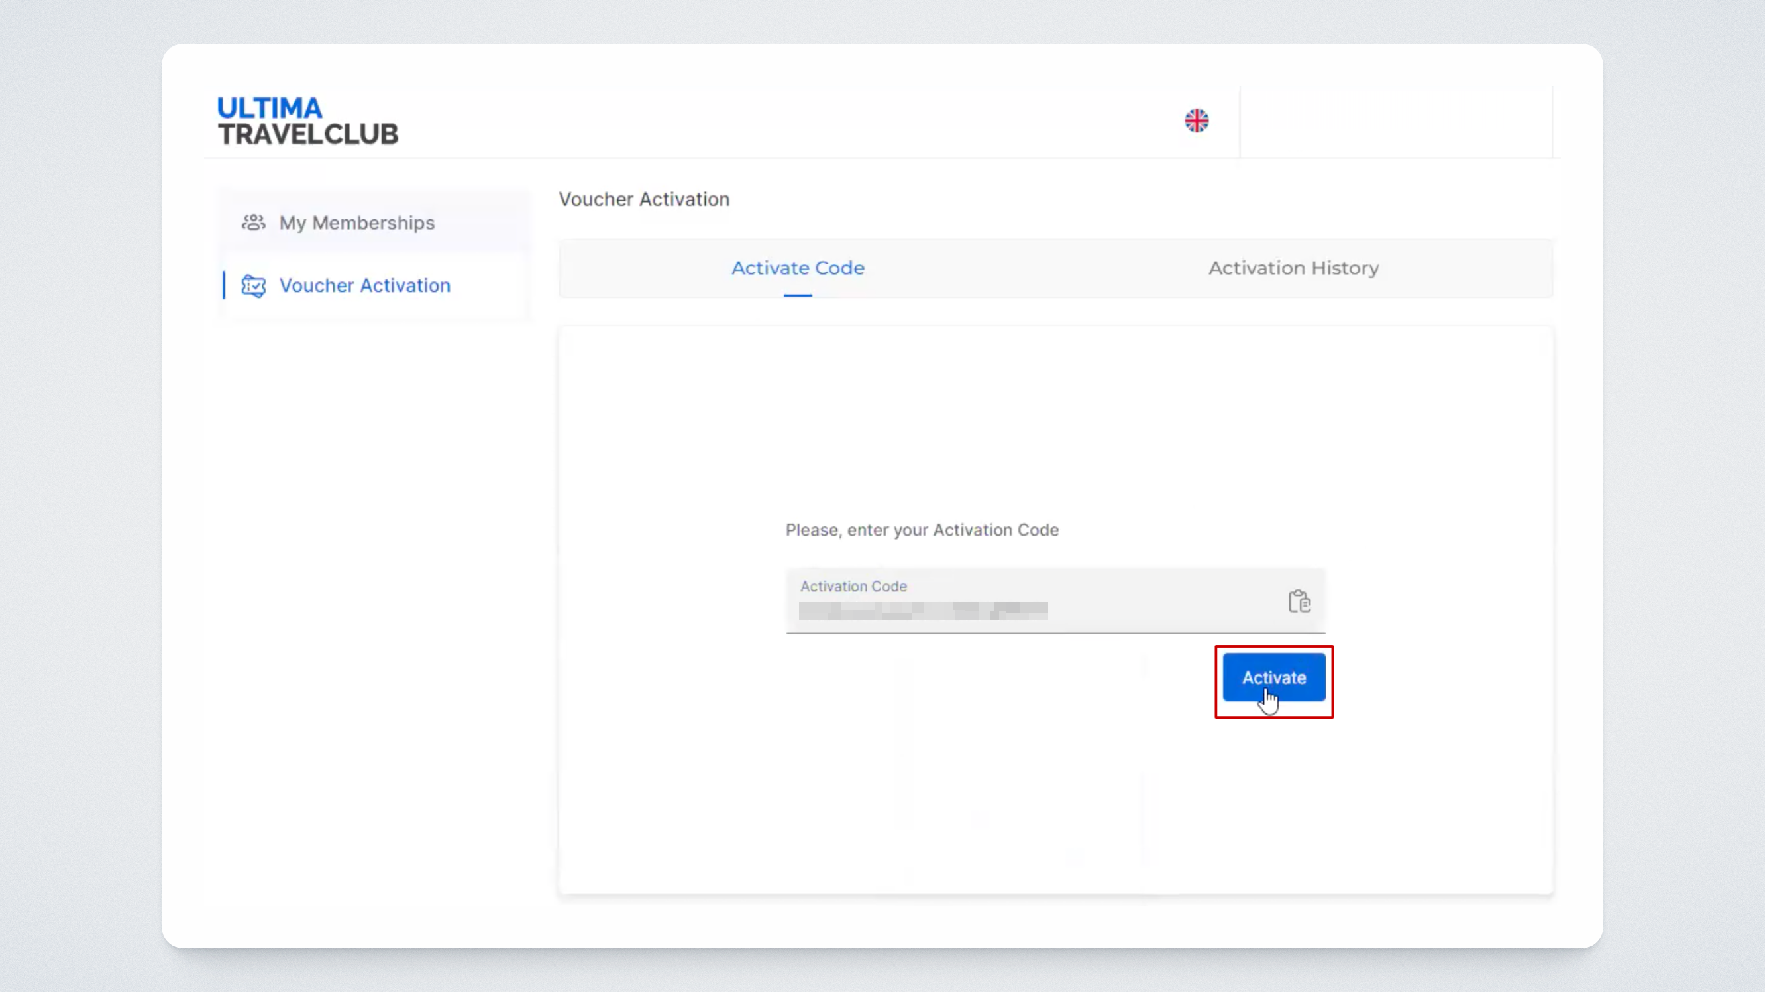This screenshot has width=1765, height=992.
Task: Click the small Activation Code field label
Action: tap(853, 586)
